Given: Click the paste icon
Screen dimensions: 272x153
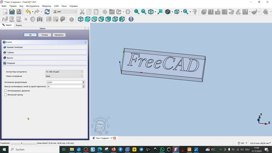Looking at the screenshot, I should coord(96,12).
